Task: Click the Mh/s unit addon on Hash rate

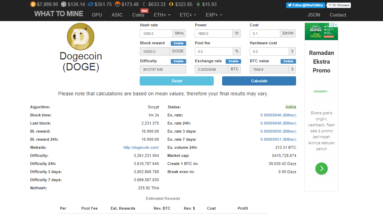Action: [x=179, y=33]
